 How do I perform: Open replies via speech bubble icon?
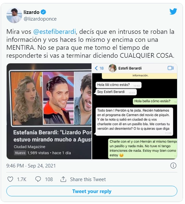pos(38,179)
